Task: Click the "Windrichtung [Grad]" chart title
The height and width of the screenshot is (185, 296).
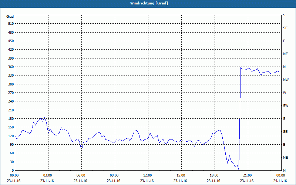Action: point(149,3)
